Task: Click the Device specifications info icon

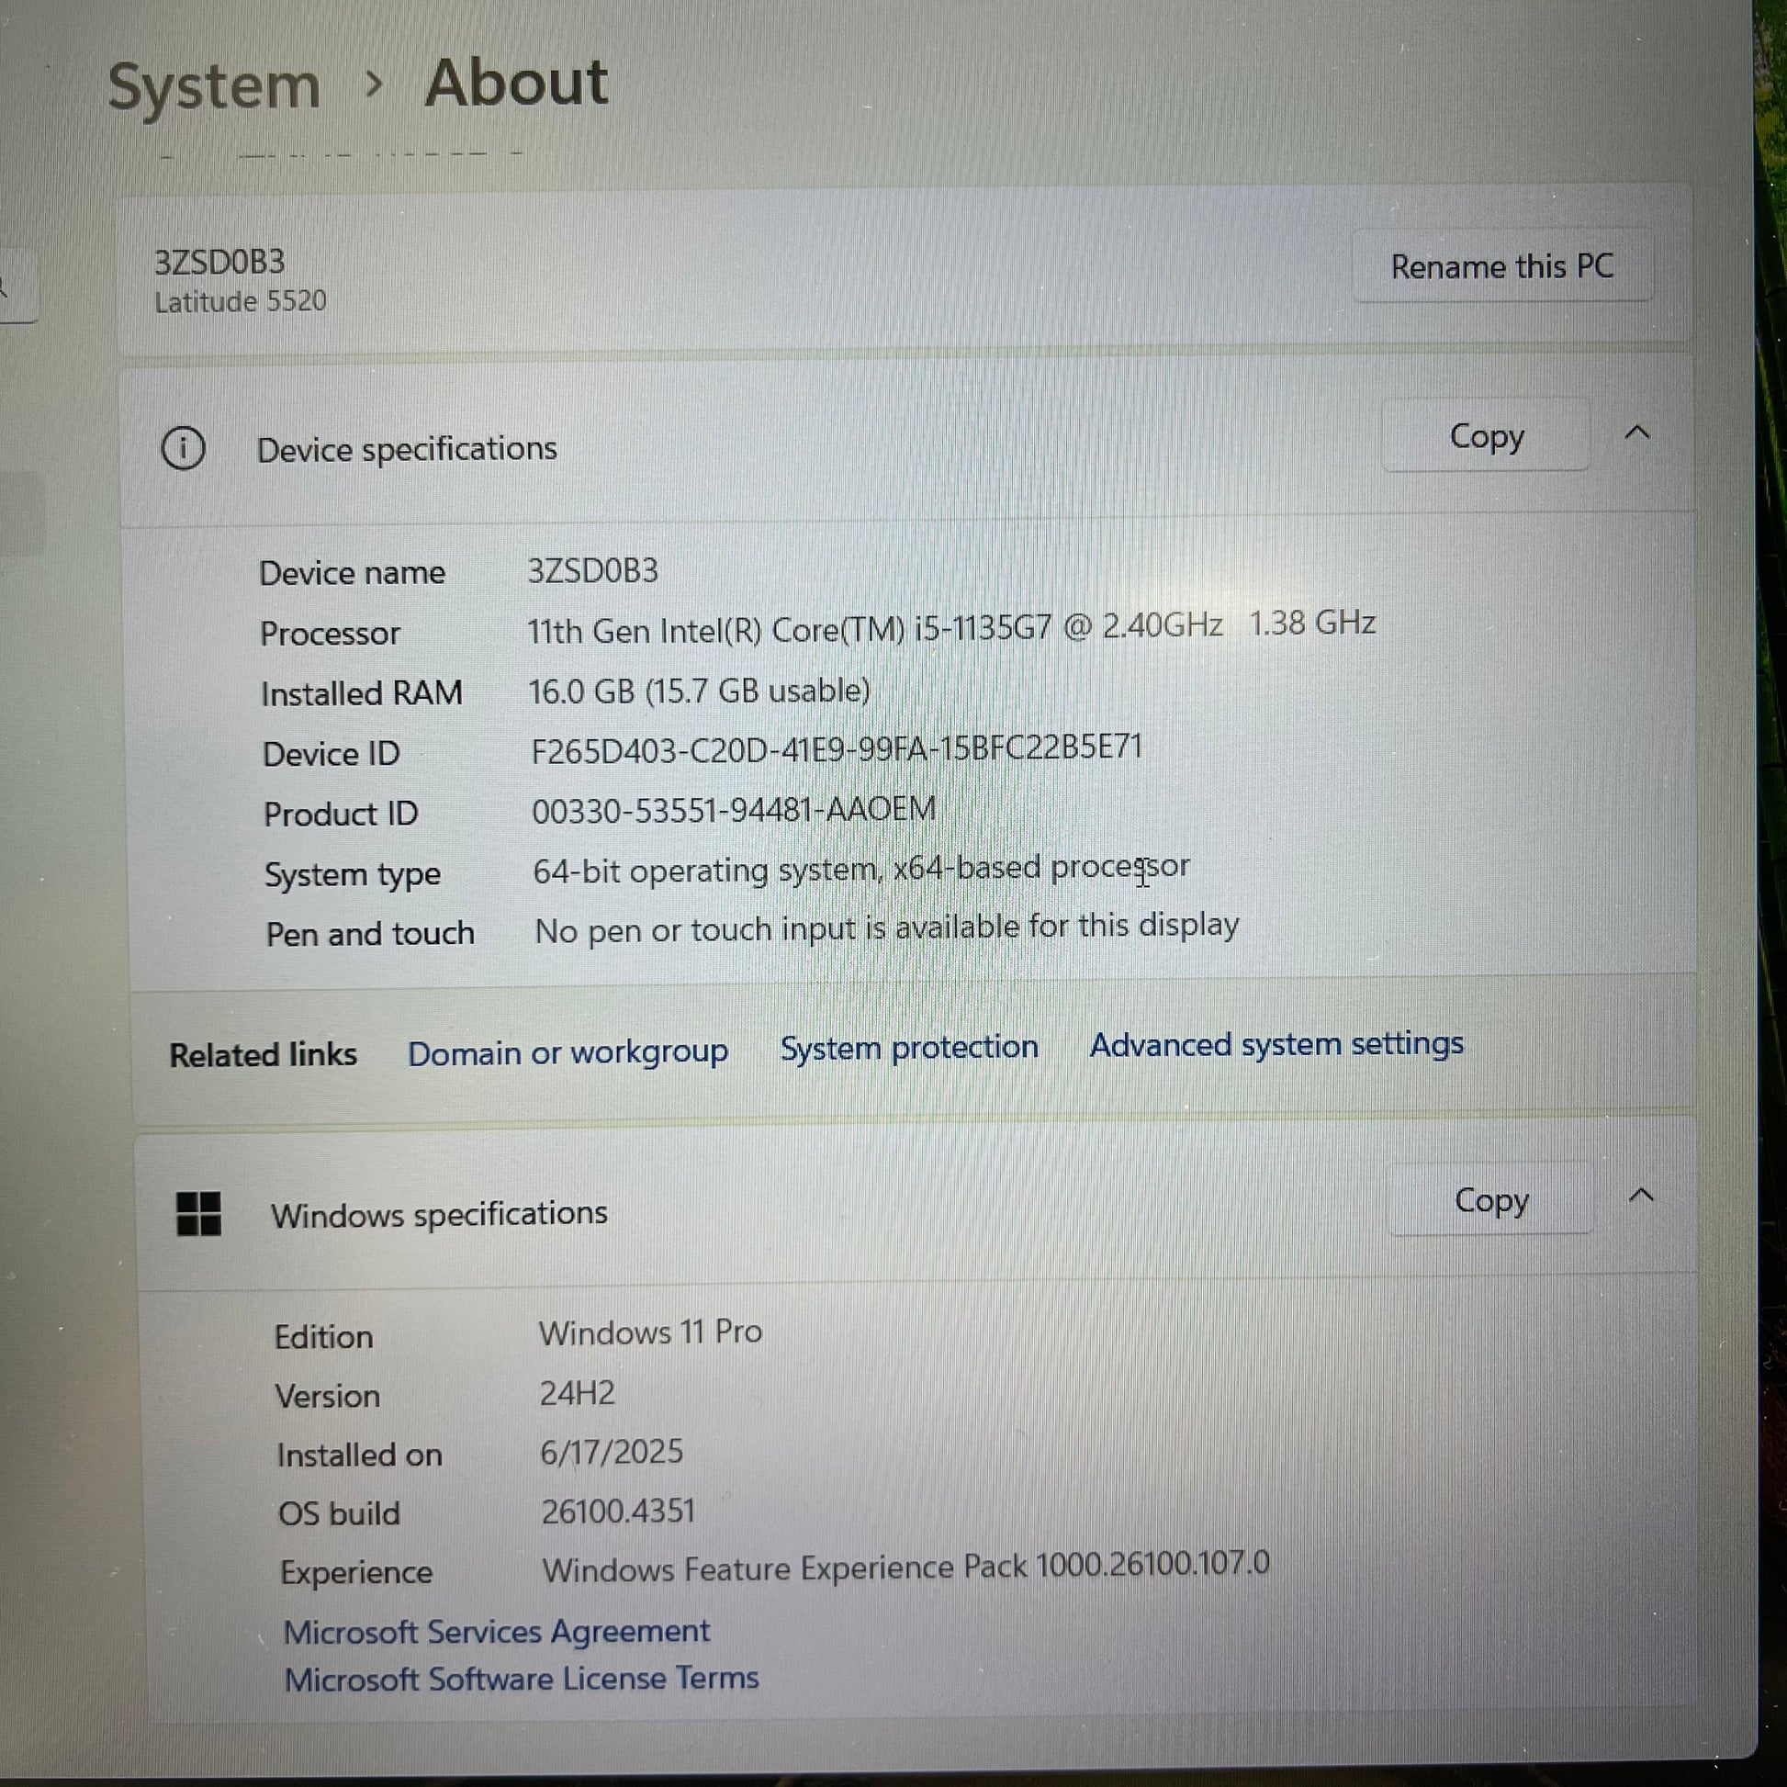Action: pos(183,449)
